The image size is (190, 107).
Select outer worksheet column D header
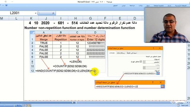point(134,18)
